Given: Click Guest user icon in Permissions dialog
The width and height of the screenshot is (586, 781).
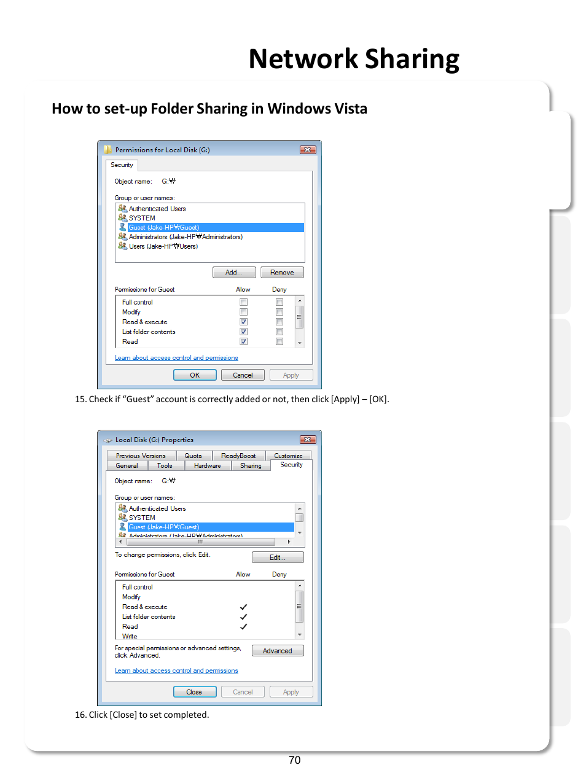Looking at the screenshot, I should [122, 227].
